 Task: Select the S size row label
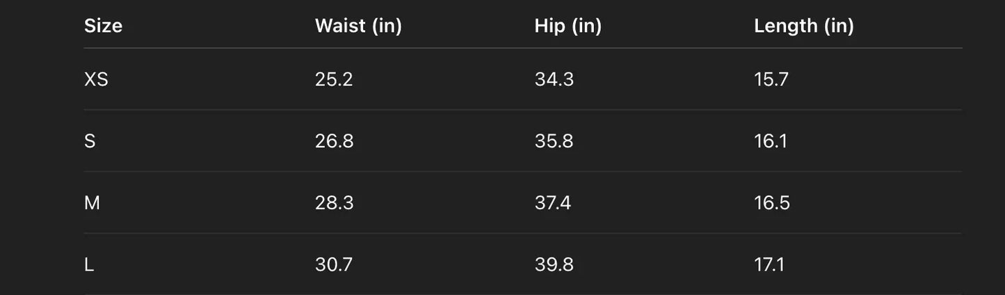[90, 141]
